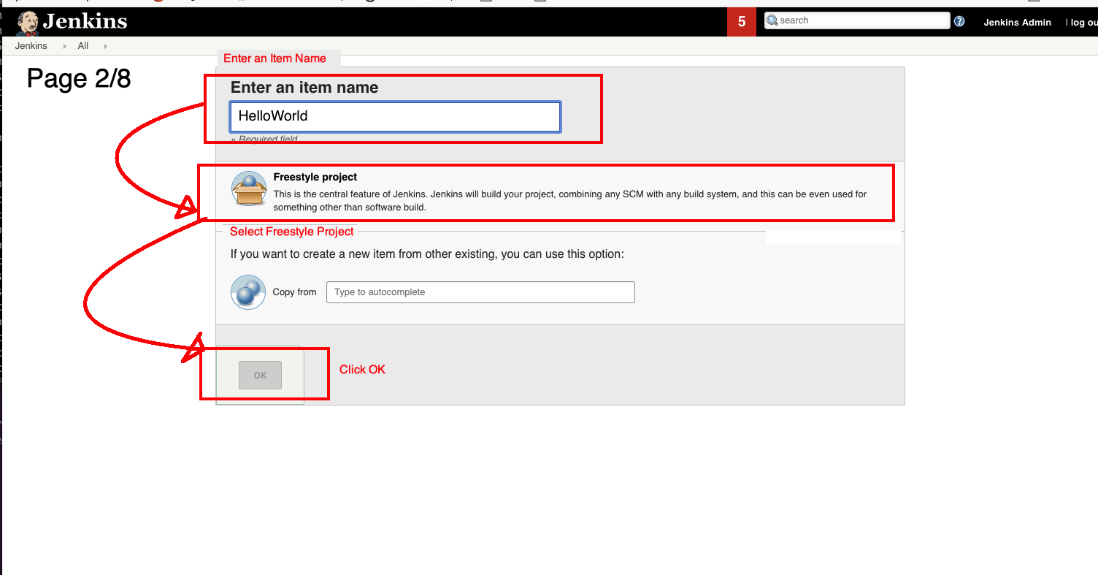Click the Copy from spheres icon

248,292
